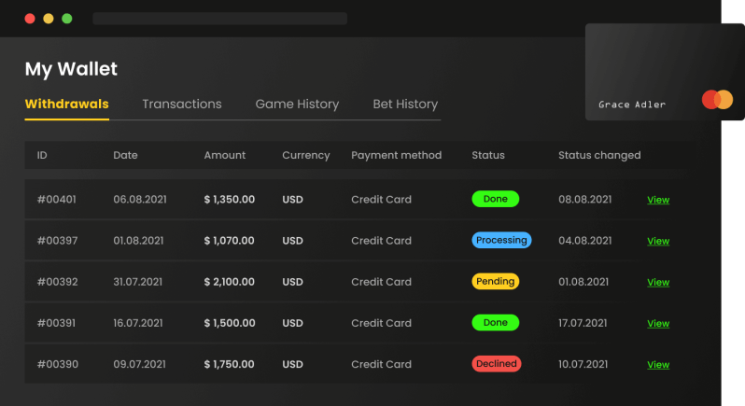Image resolution: width=745 pixels, height=406 pixels.
Task: Select the Bet History tab
Action: pyautogui.click(x=405, y=105)
